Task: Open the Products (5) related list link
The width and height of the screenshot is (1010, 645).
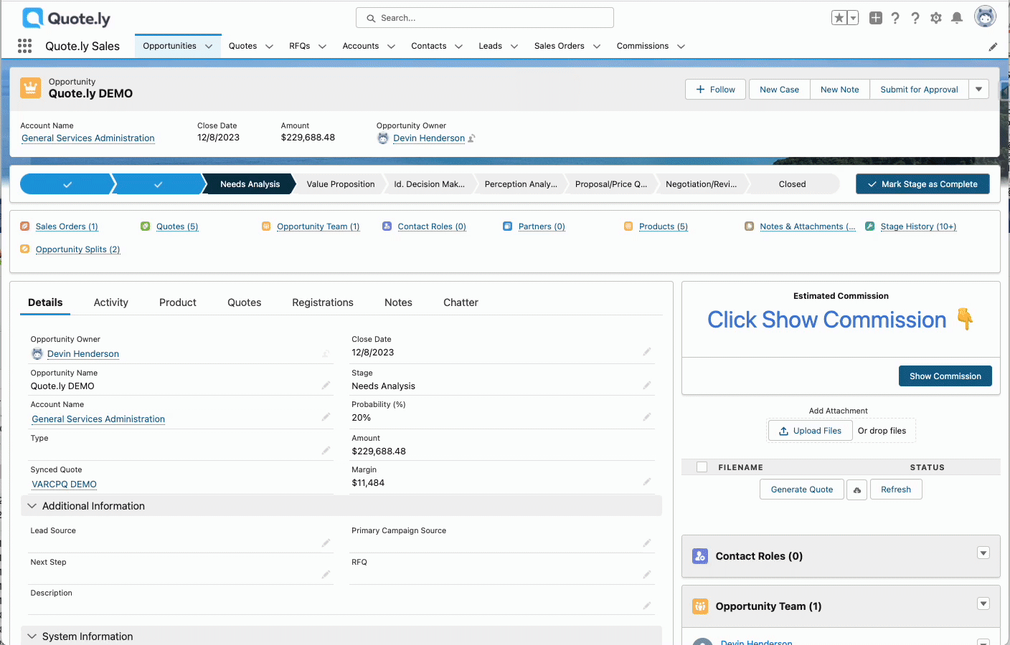Action: [664, 226]
